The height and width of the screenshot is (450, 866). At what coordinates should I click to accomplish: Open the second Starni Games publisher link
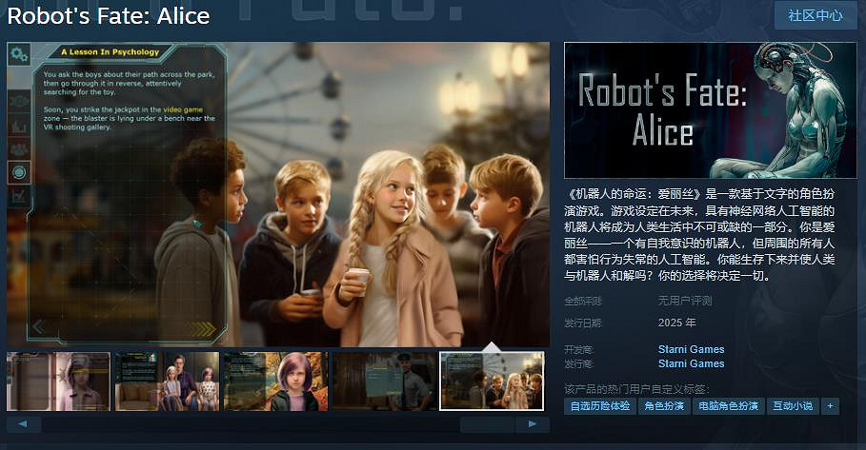(x=691, y=363)
